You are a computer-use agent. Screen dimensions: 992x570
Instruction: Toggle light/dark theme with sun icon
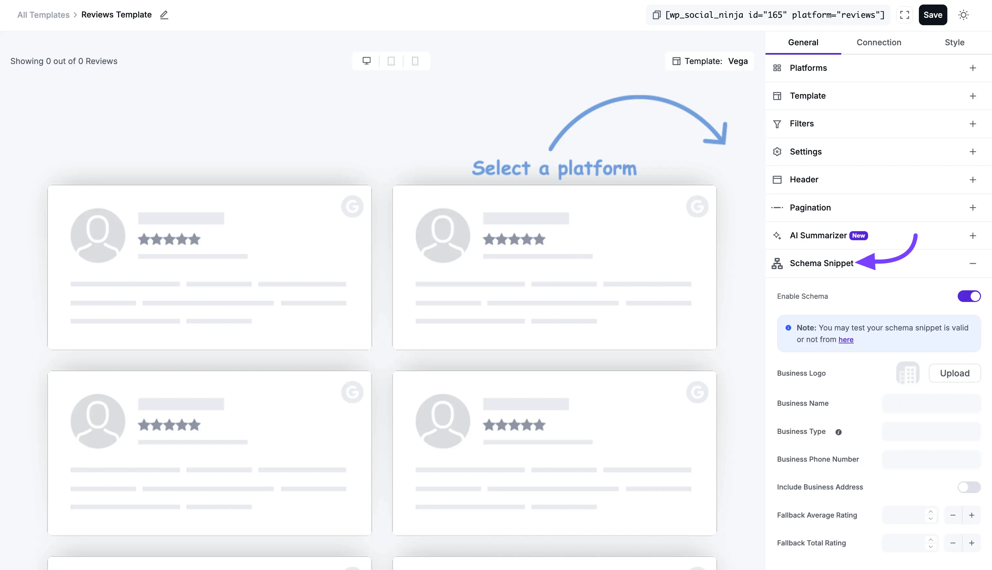point(964,15)
